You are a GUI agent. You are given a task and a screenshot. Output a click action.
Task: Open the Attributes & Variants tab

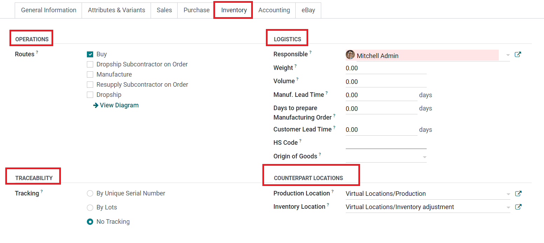pos(116,10)
